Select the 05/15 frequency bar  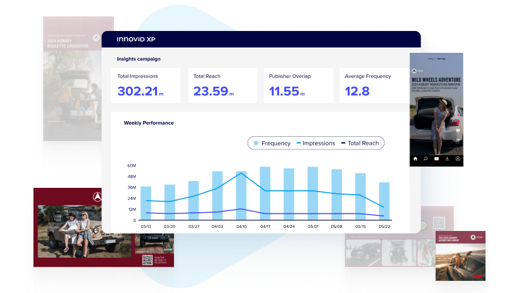[x=361, y=196]
